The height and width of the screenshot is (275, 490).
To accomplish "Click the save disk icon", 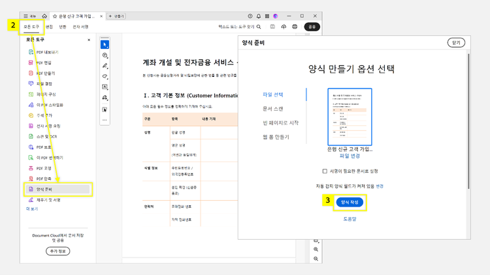I will 272,27.
